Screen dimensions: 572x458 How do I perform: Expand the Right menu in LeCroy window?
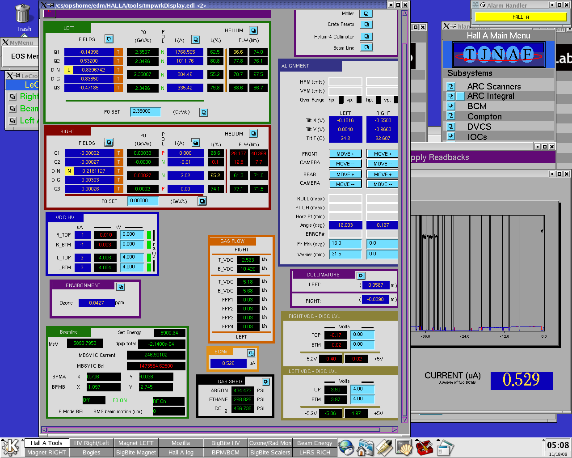click(x=13, y=97)
